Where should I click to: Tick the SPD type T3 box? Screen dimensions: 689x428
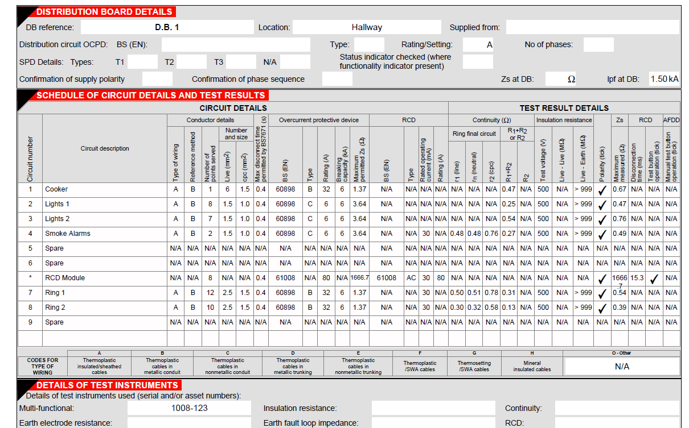tap(241, 62)
